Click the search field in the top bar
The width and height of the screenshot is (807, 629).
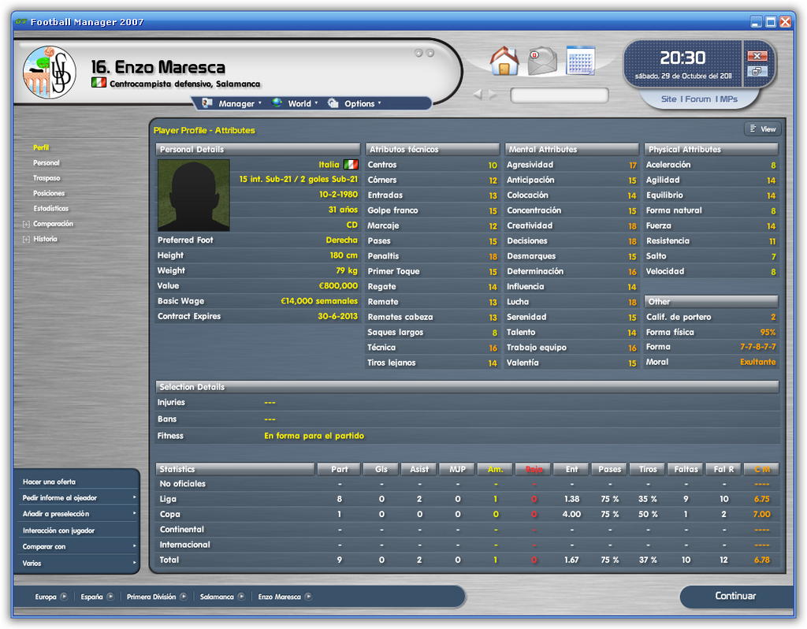(x=560, y=95)
